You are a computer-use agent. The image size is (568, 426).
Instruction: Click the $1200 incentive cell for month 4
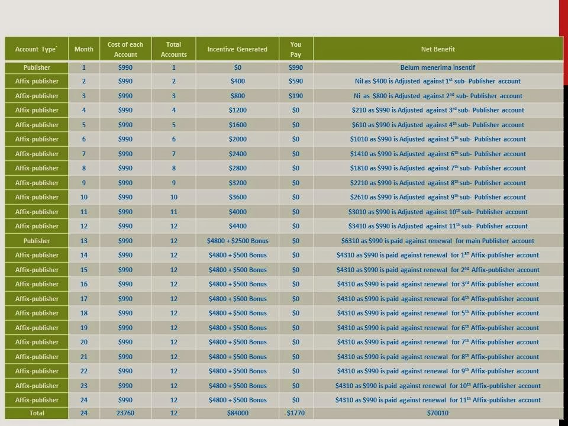coord(237,110)
